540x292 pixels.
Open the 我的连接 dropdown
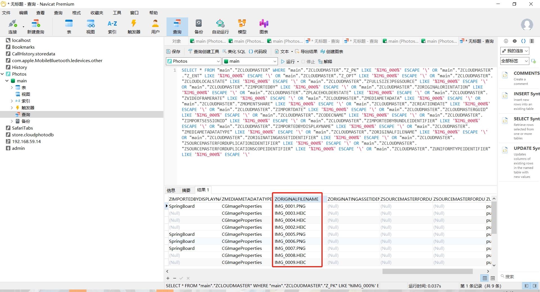tap(515, 51)
